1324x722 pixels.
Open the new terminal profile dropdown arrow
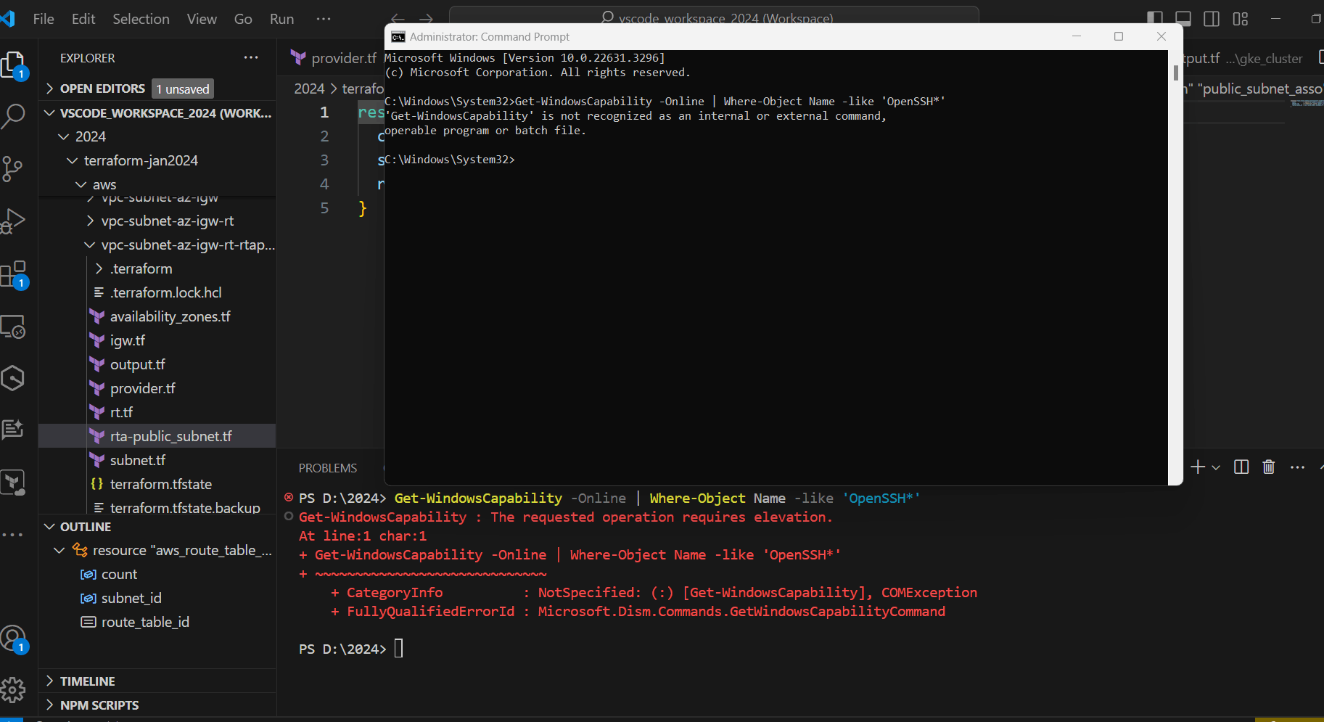[1216, 468]
